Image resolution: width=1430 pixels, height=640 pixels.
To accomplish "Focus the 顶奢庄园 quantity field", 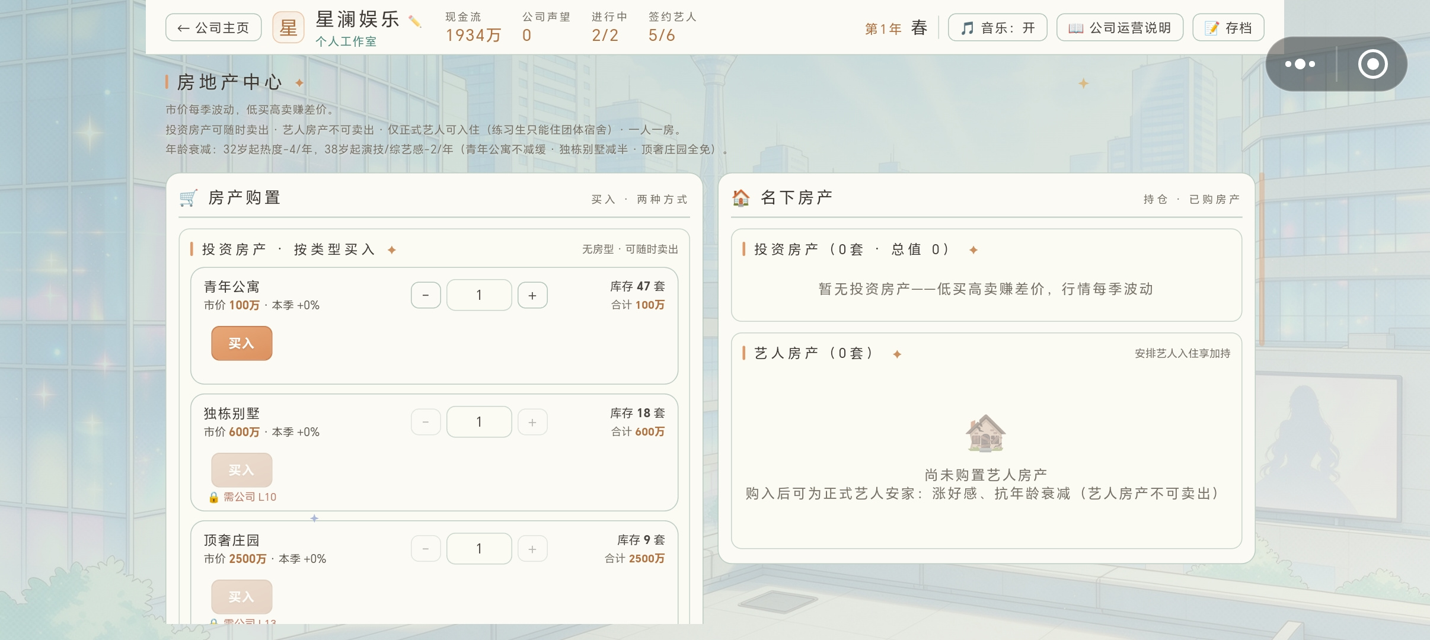I will pyautogui.click(x=479, y=549).
